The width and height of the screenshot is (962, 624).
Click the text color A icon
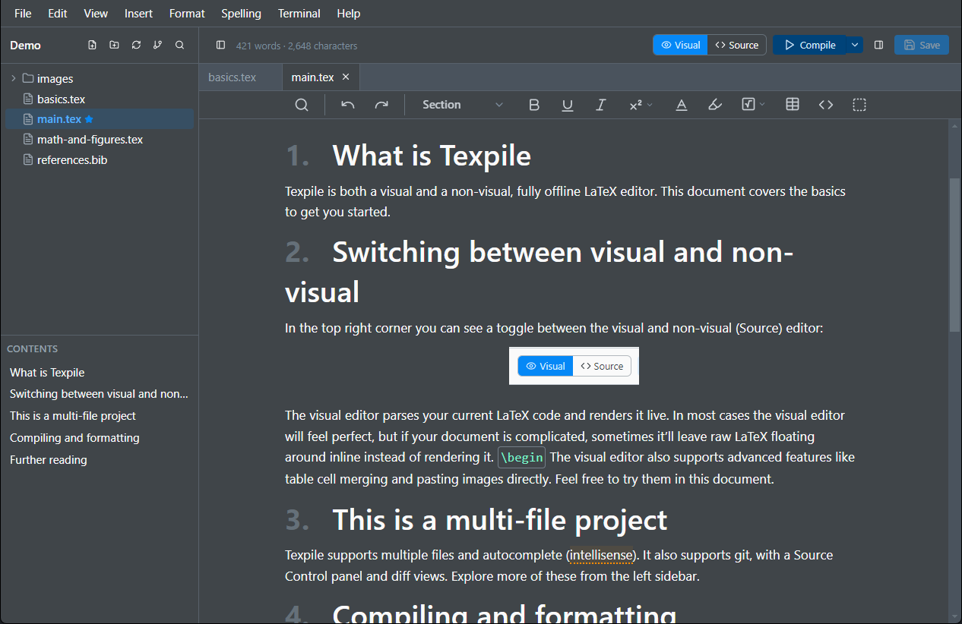(682, 105)
